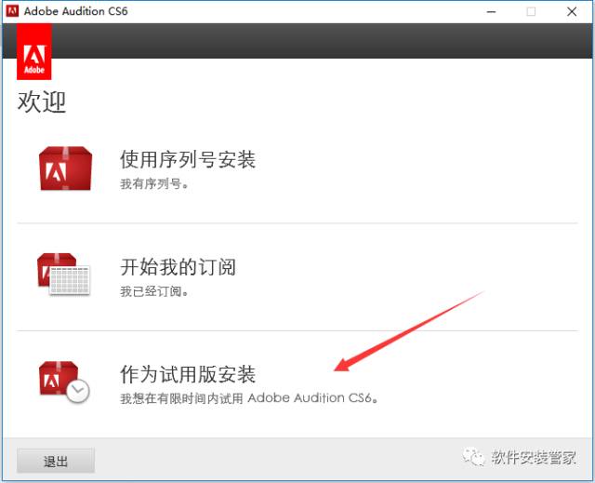Minimize the installer window
Viewport: 595px width, 483px height.
point(489,11)
